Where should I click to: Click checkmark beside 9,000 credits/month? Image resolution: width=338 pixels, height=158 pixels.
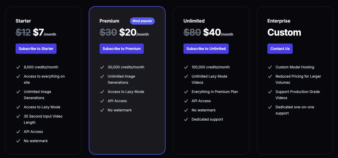click(18, 67)
